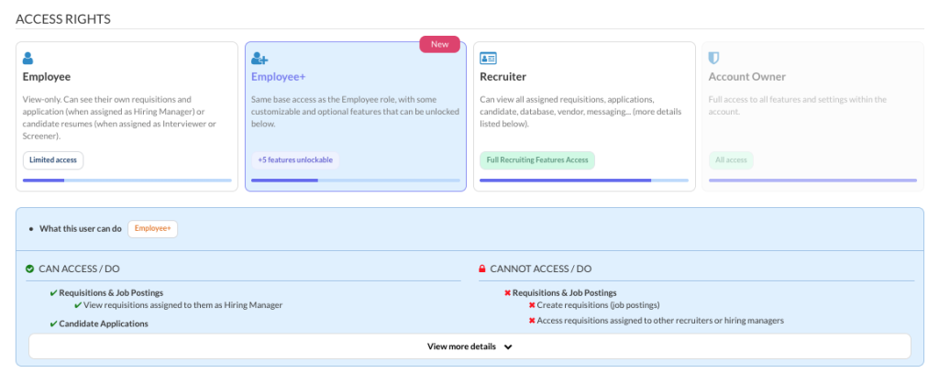Click the Limited access tag
Viewport: 939px width, 373px height.
point(53,160)
